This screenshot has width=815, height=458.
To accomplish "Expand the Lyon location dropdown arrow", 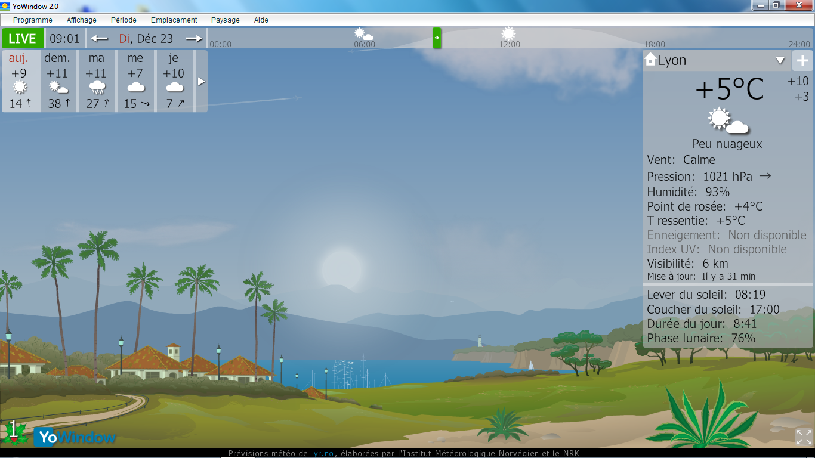I will click(x=780, y=61).
